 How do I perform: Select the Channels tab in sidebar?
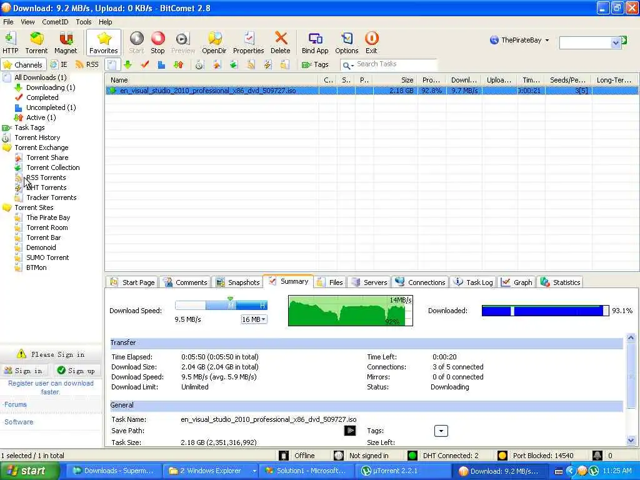(23, 64)
